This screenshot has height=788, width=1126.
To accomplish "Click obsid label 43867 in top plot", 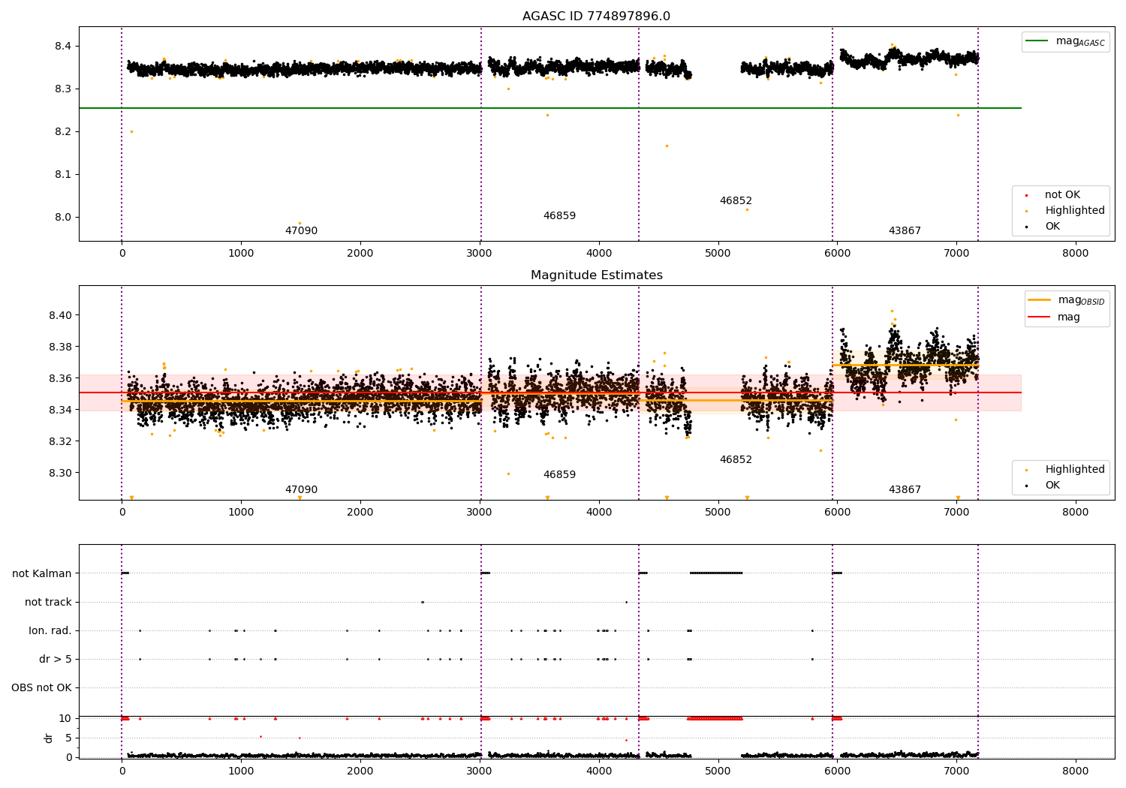I will click(x=905, y=231).
